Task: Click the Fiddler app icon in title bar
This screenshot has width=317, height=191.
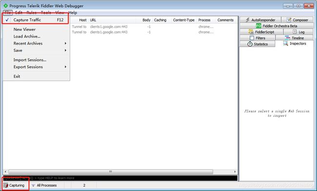Action: (5, 6)
